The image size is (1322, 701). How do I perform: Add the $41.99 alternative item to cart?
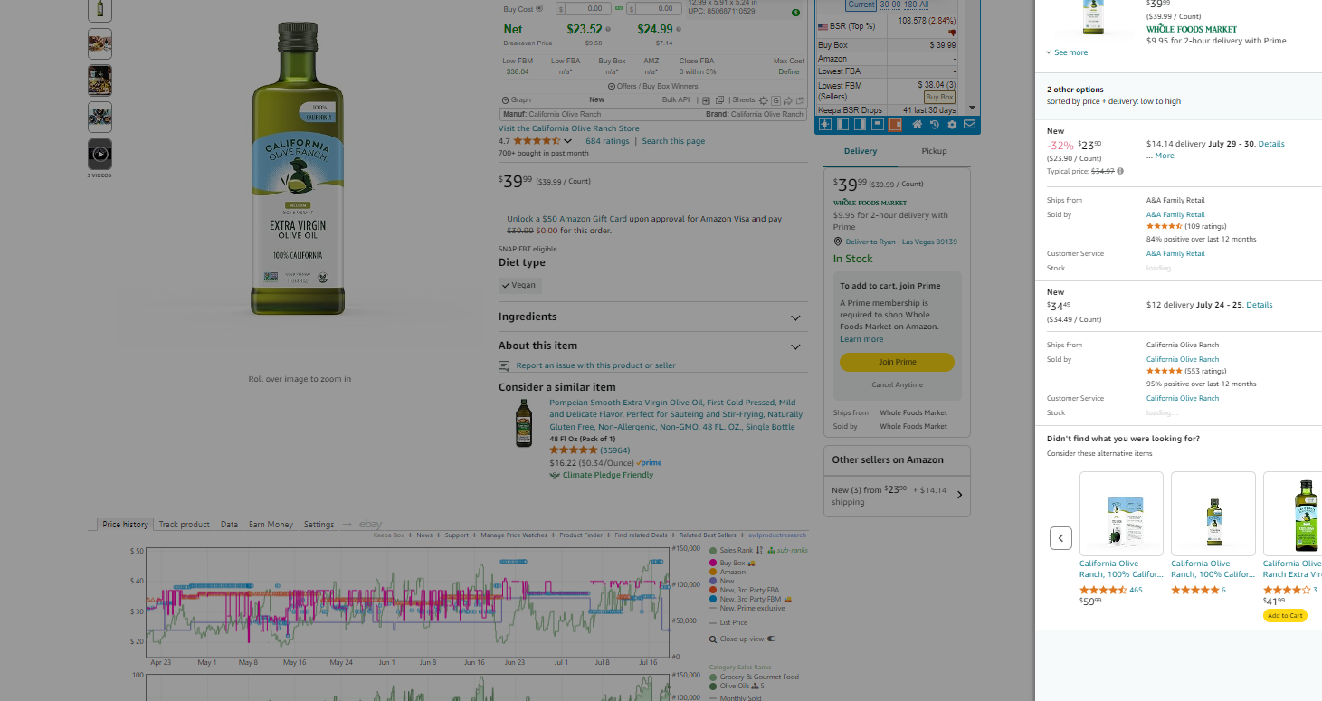(x=1285, y=616)
